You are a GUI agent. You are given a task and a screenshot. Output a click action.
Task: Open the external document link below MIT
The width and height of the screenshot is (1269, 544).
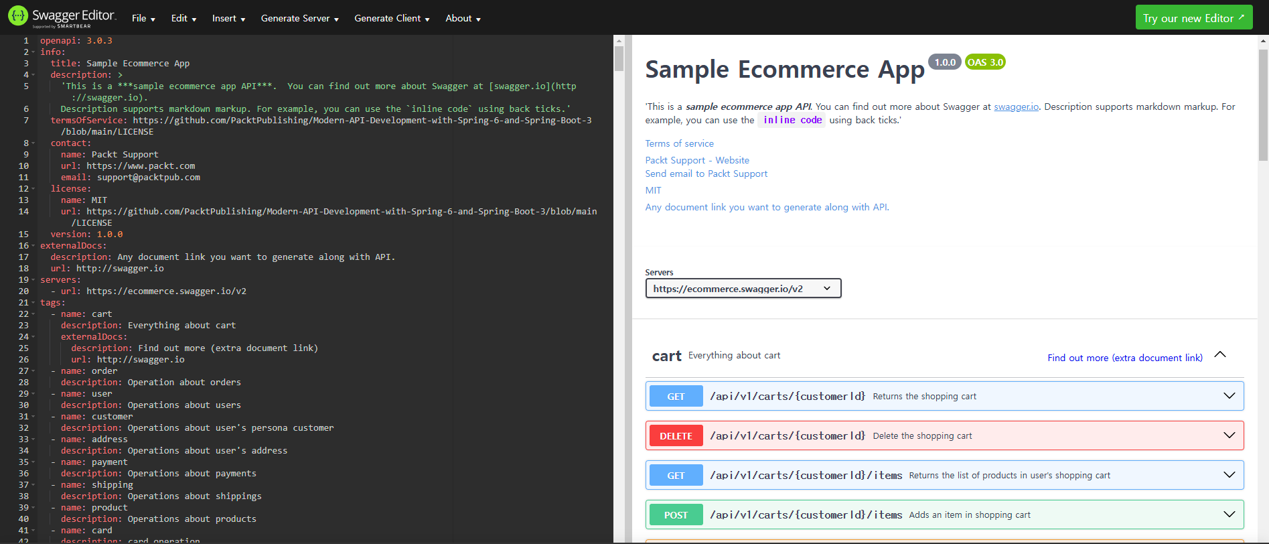[767, 207]
